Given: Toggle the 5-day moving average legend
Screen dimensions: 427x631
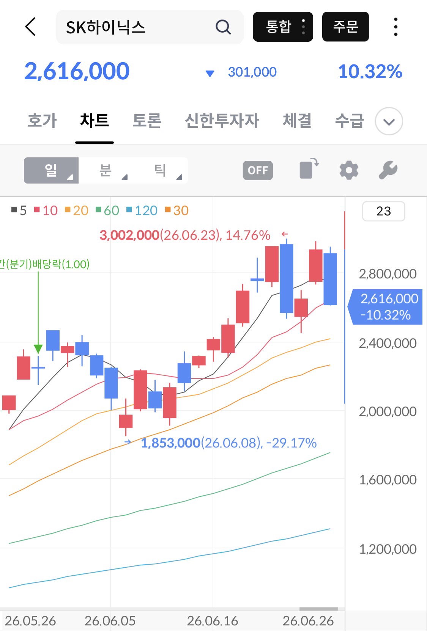Looking at the screenshot, I should 19,210.
